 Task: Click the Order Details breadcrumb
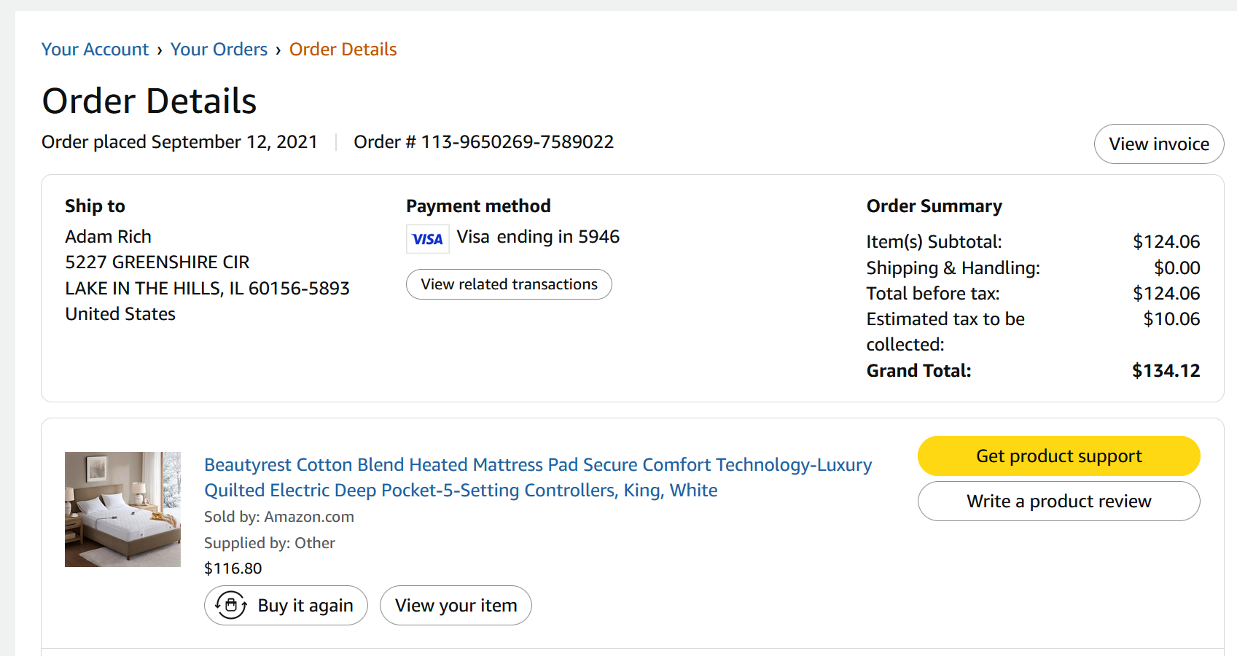pyautogui.click(x=343, y=50)
